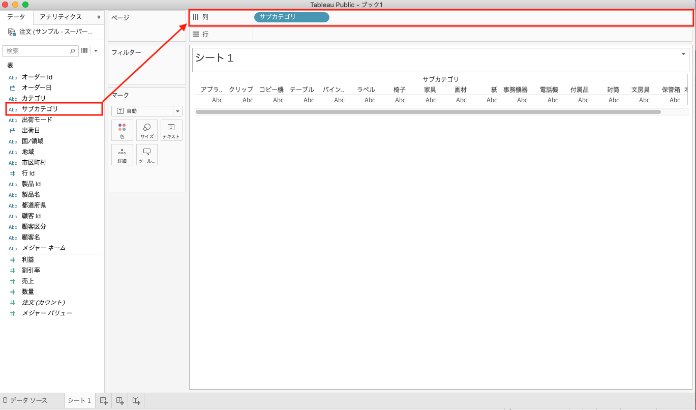Click the テーブル column header

point(302,90)
